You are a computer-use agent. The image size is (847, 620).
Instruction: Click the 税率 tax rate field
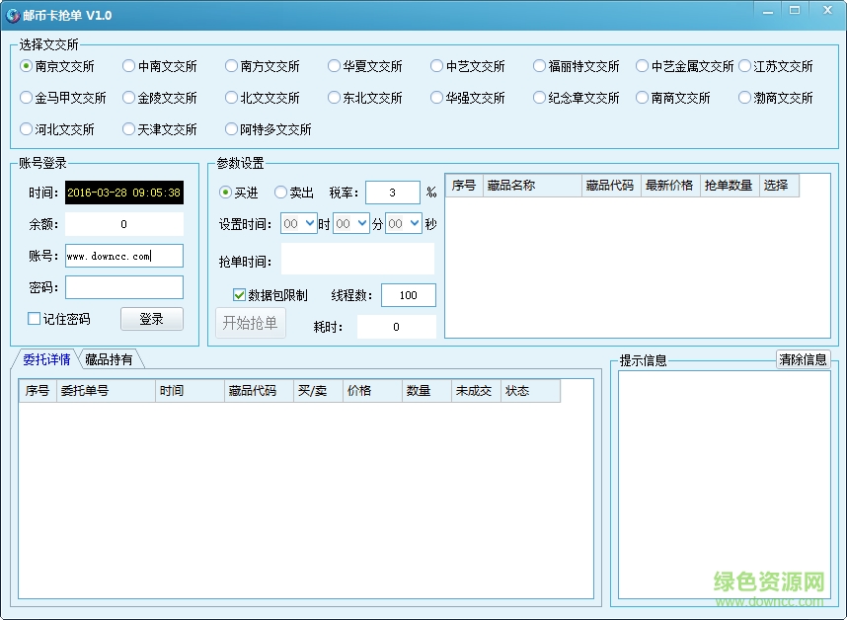pyautogui.click(x=392, y=193)
